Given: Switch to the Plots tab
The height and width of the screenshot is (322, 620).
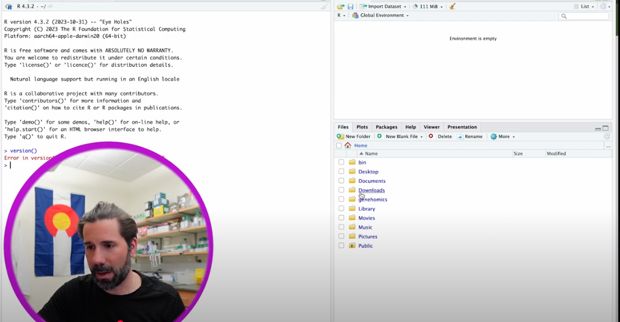Looking at the screenshot, I should pos(362,127).
